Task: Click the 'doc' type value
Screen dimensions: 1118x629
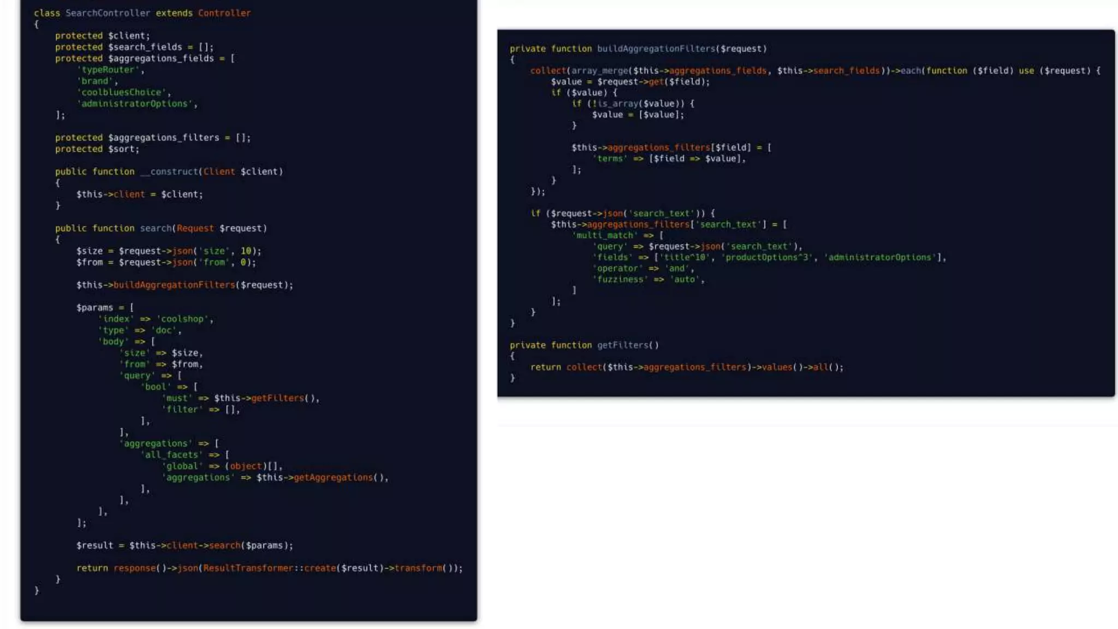Action: coord(165,330)
